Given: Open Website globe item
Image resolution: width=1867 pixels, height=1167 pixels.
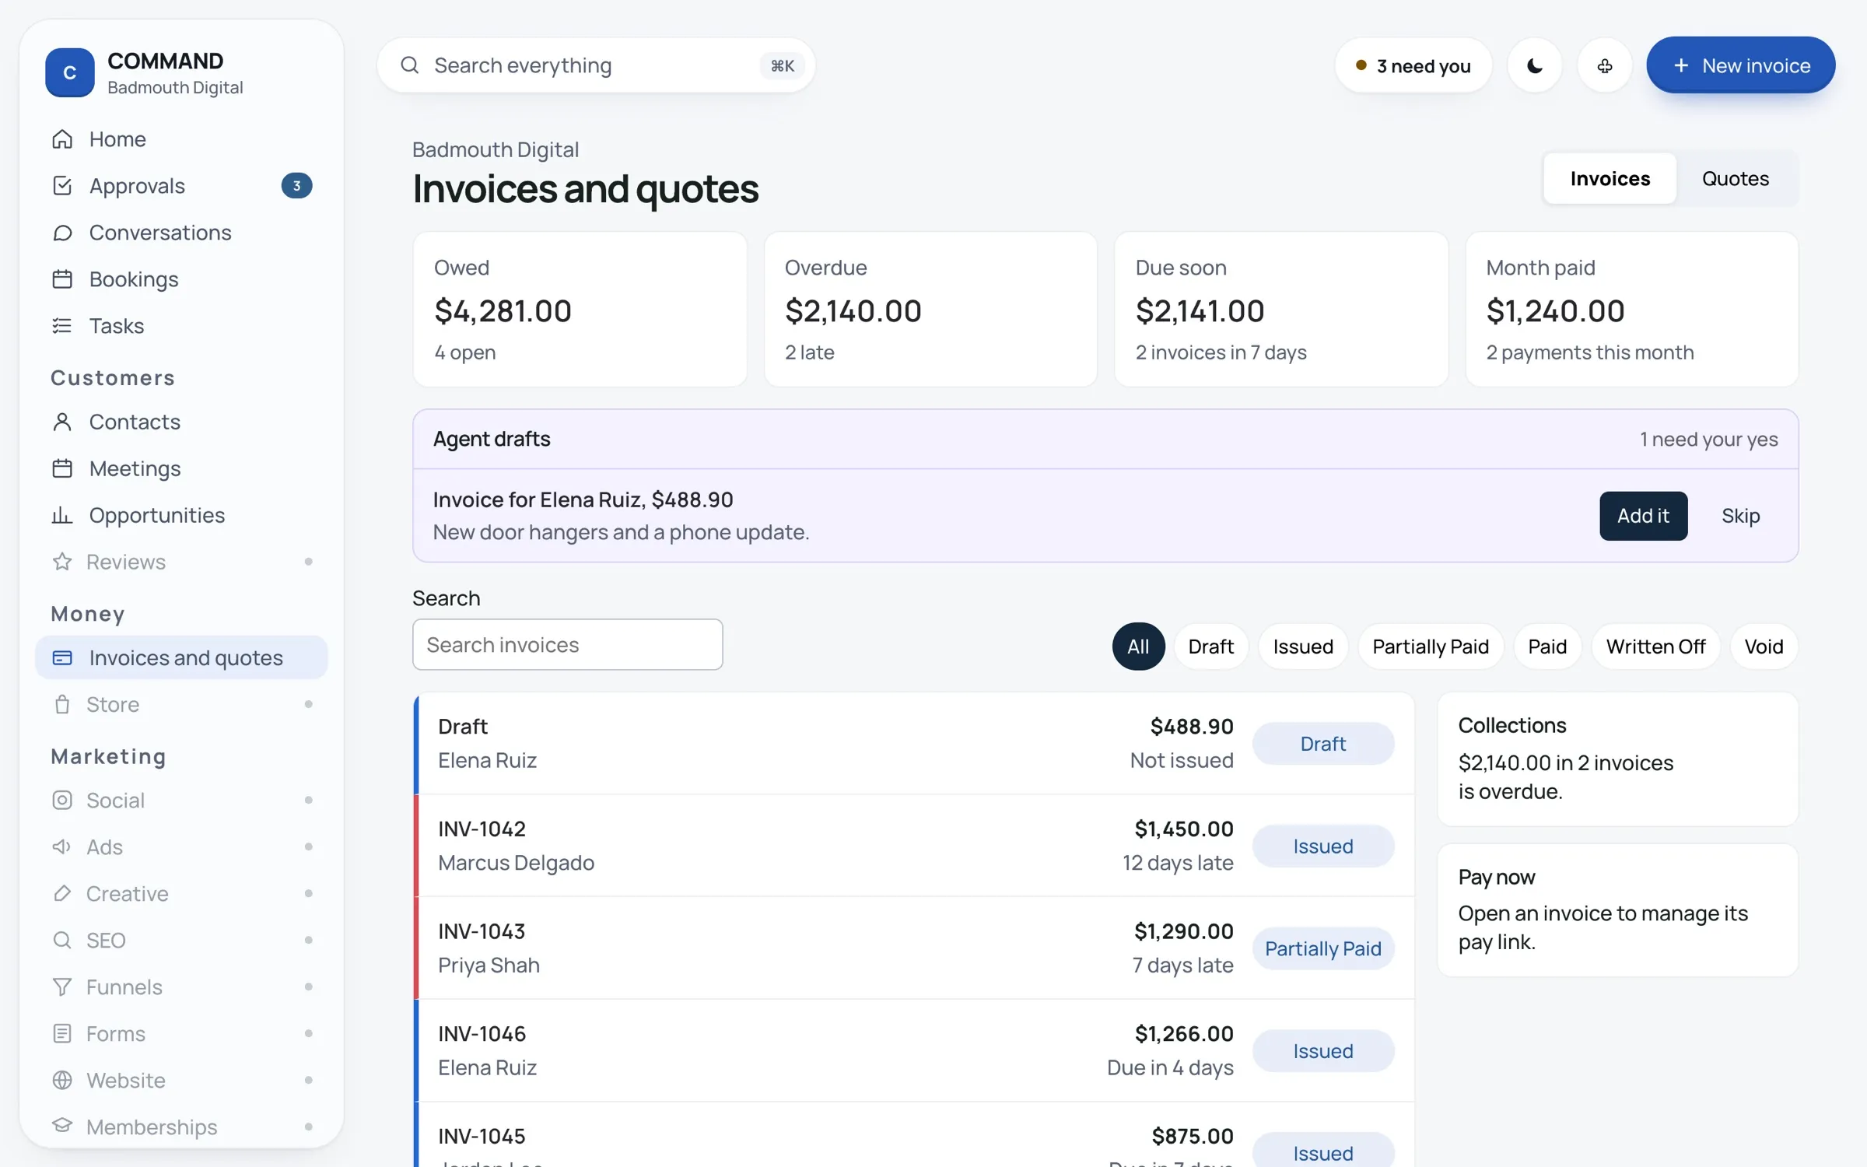Looking at the screenshot, I should click(181, 1080).
